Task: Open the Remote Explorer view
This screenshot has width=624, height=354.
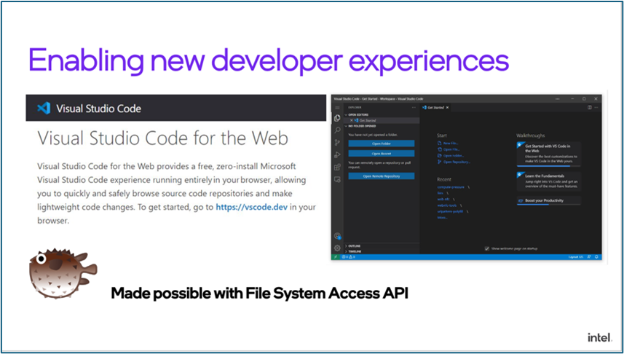Action: (337, 180)
